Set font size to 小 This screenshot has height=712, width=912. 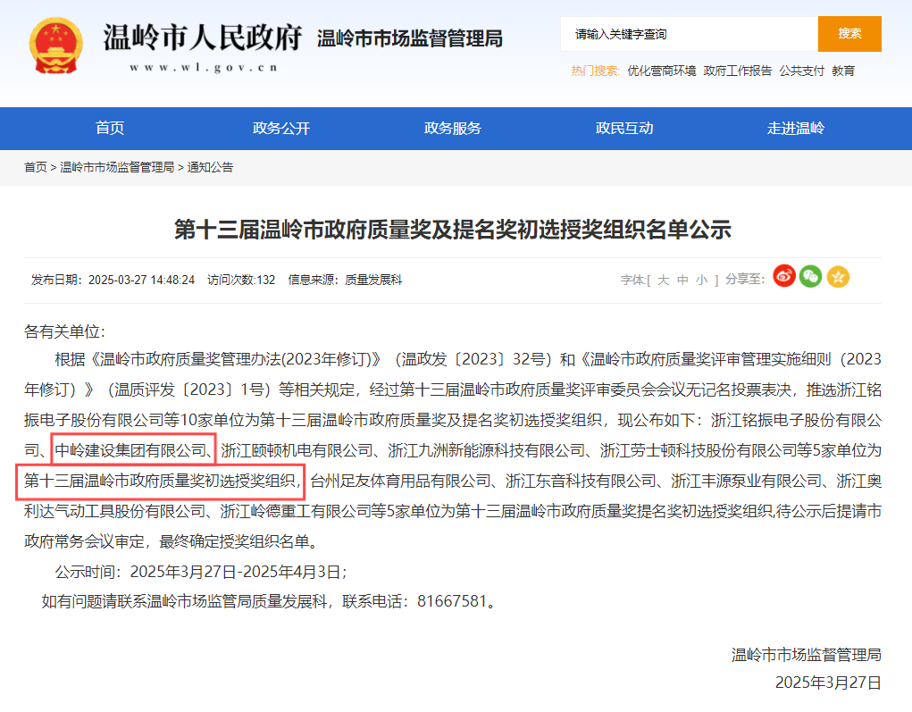coord(702,280)
